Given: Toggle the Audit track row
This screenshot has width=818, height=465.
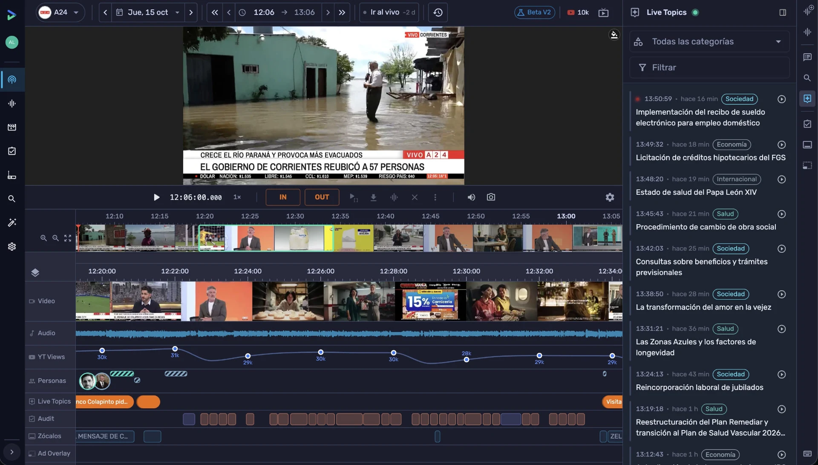Looking at the screenshot, I should 50,419.
